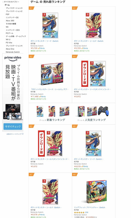Open the #1 Pokemon Sword product image
Screen dimensions: 131x218
(x=50, y=25)
